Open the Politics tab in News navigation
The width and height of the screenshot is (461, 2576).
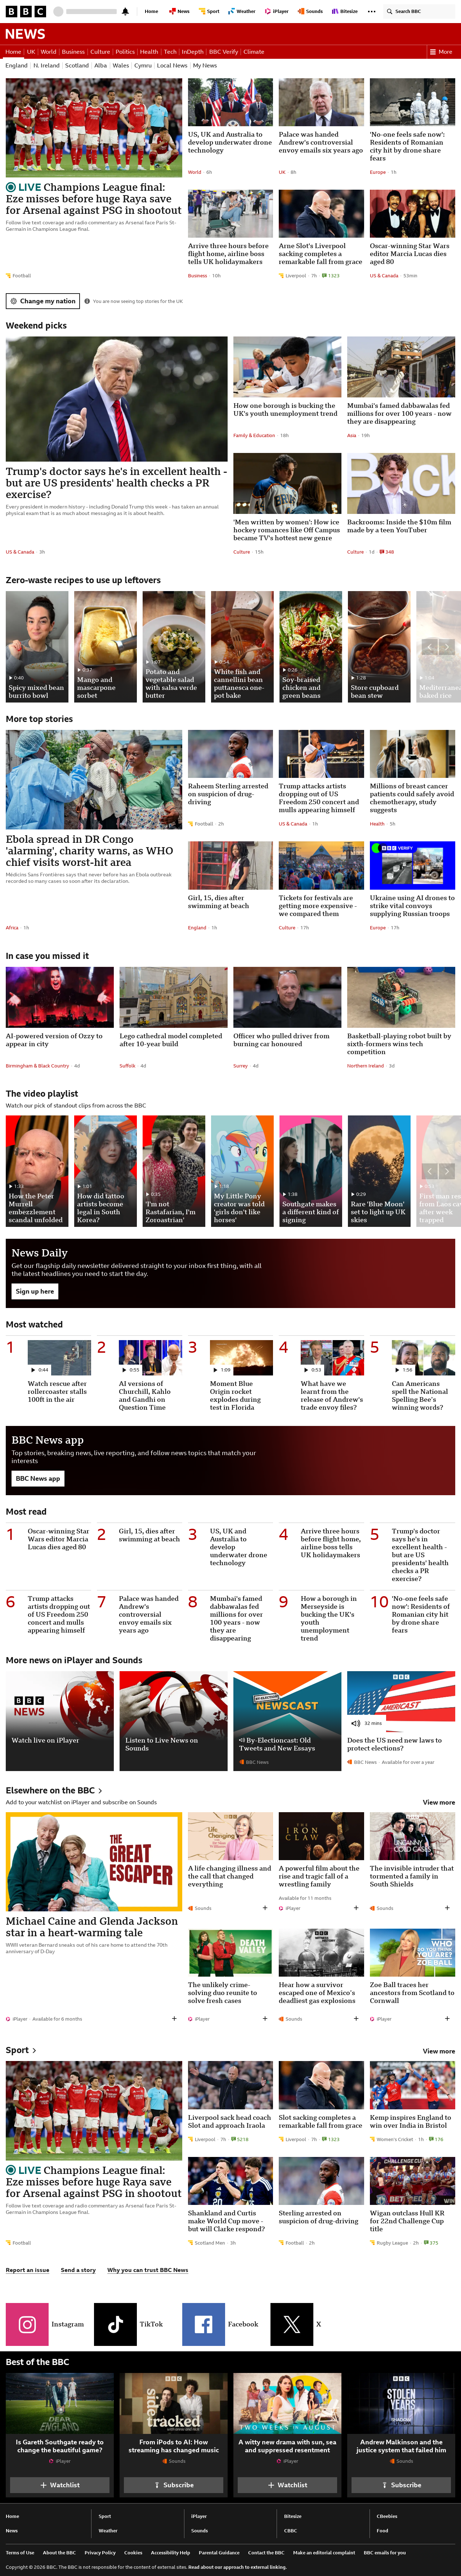point(125,52)
